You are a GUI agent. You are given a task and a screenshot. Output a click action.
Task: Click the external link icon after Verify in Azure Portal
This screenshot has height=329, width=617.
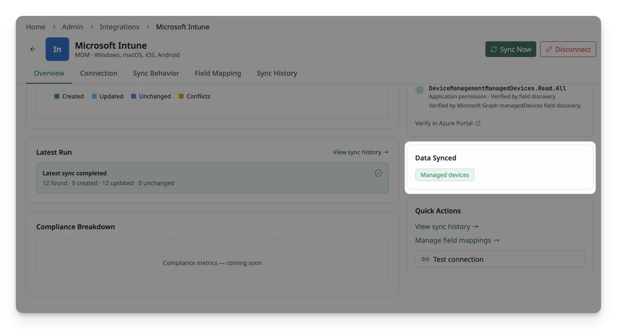pyautogui.click(x=478, y=123)
